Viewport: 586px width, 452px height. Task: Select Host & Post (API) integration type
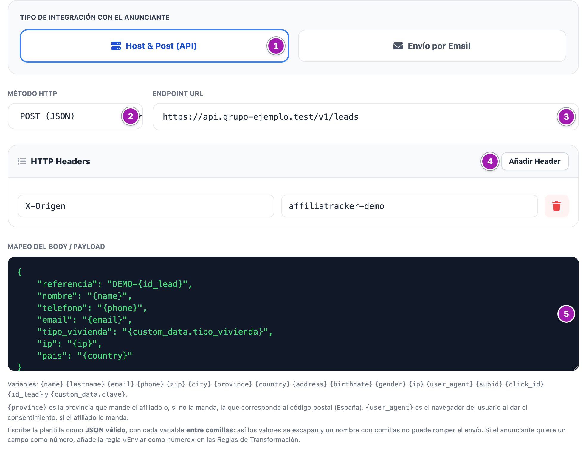(x=154, y=46)
